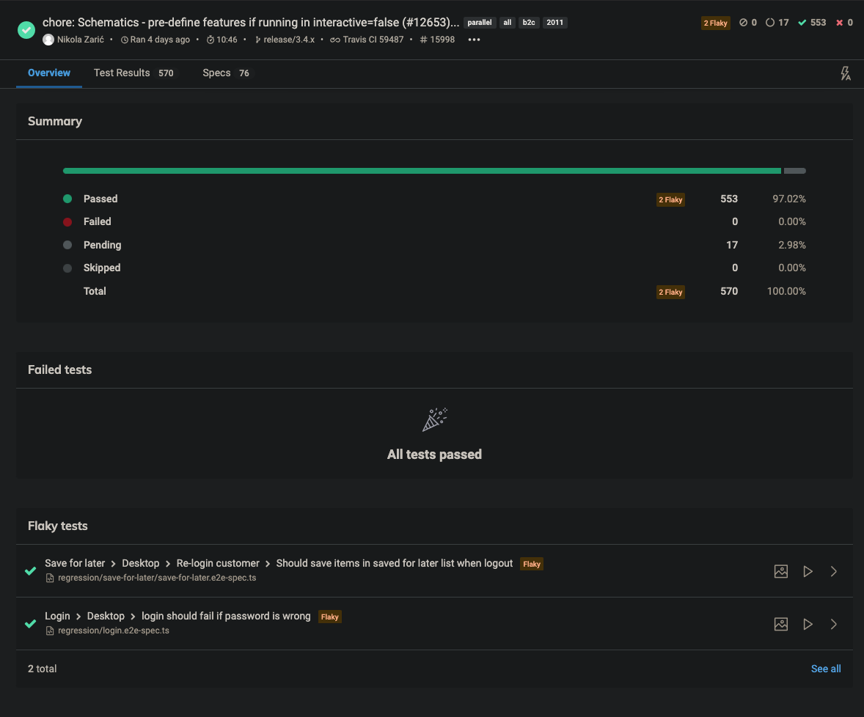864x717 pixels.
Task: Open the three-dot more options menu
Action: tap(474, 40)
